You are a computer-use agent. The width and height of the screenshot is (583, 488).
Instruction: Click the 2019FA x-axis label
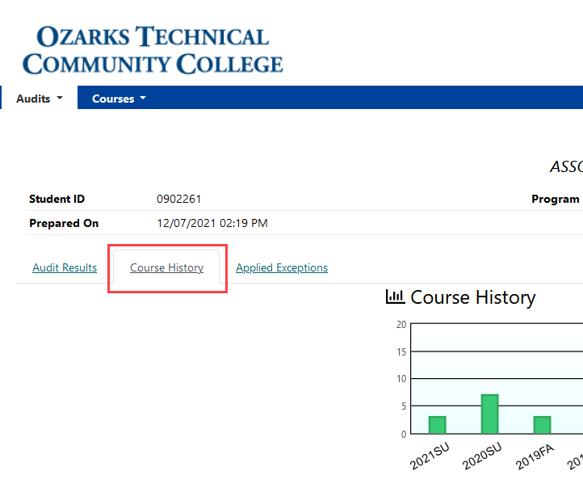[x=535, y=459]
